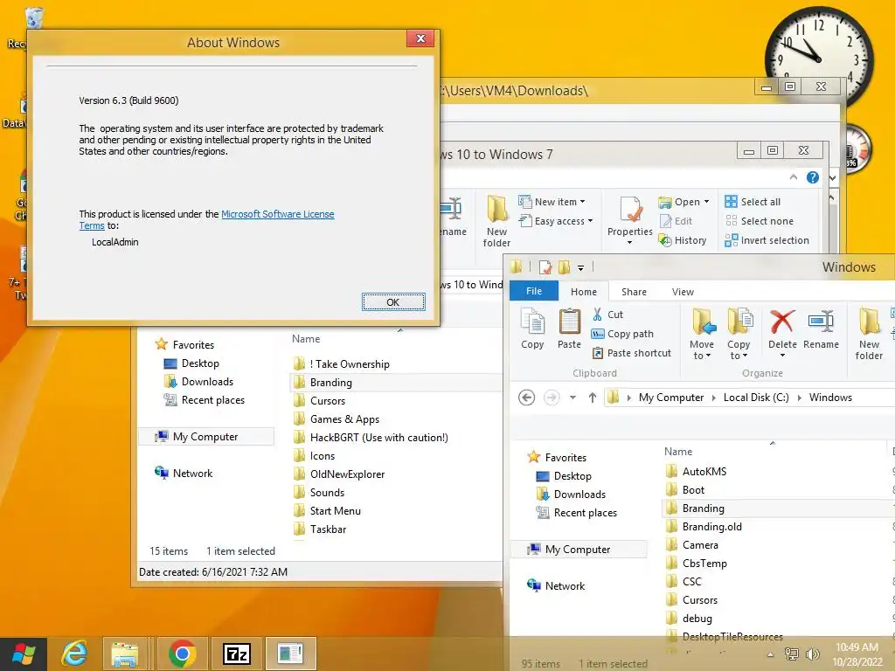Click the blue Help question mark icon
This screenshot has width=895, height=671.
pyautogui.click(x=813, y=177)
